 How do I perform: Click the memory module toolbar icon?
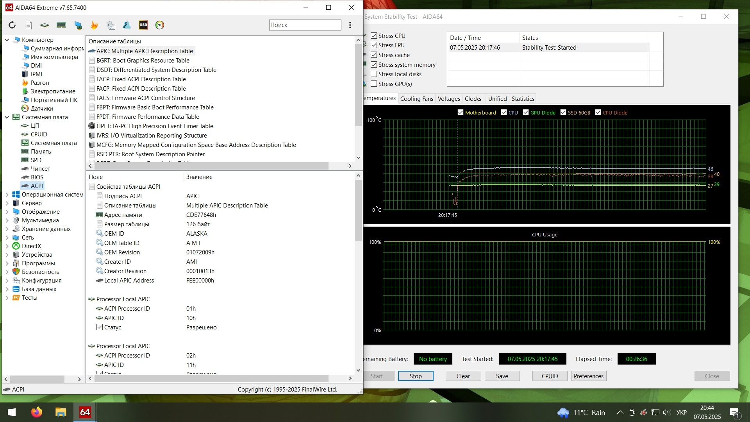pos(61,25)
